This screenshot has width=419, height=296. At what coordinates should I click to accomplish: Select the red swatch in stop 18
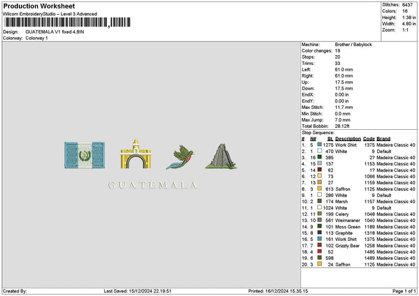click(x=319, y=251)
